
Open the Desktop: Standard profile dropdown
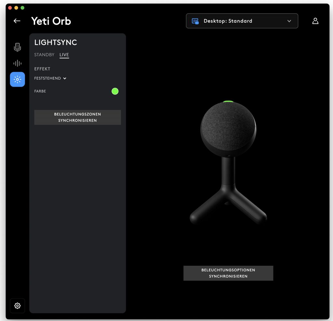pyautogui.click(x=242, y=21)
